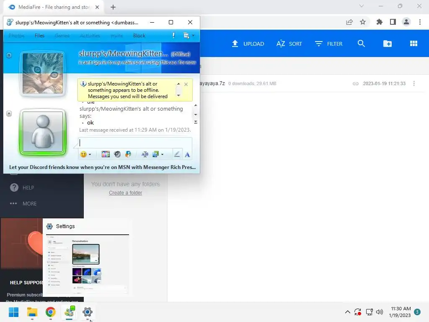Click the contact's personal status message
Image resolution: width=429 pixels, height=322 pixels.
[137, 62]
